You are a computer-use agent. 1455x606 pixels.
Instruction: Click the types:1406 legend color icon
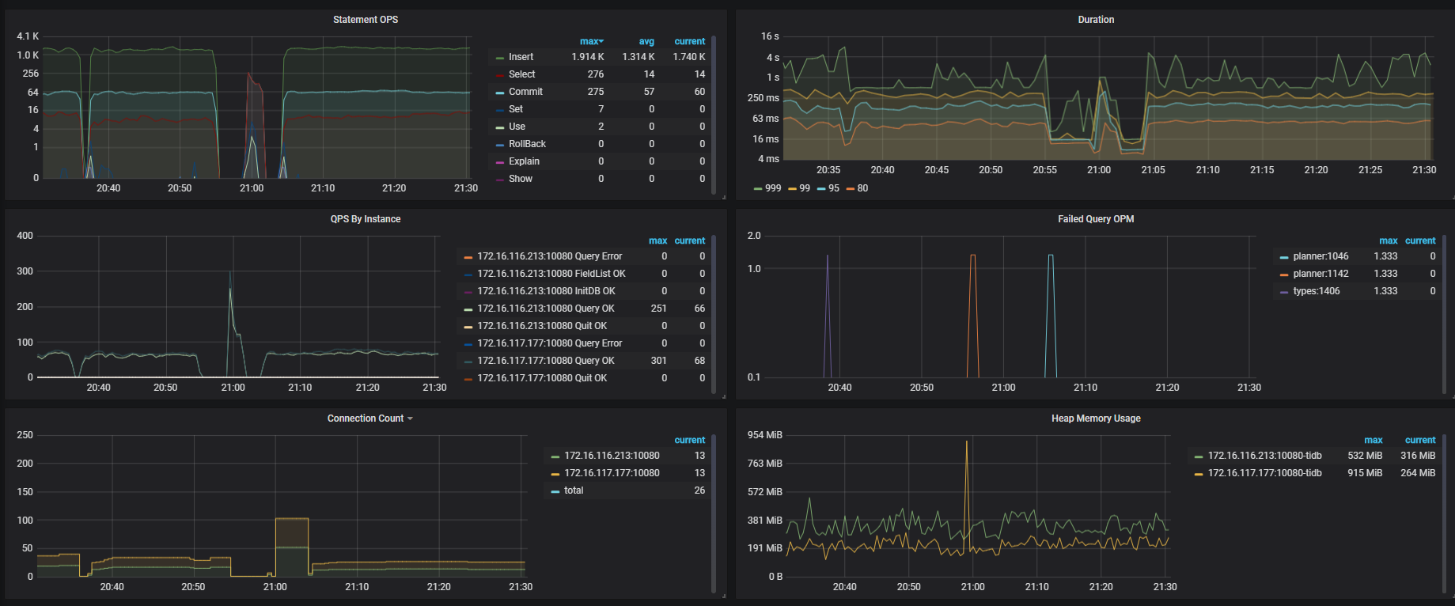[1284, 292]
